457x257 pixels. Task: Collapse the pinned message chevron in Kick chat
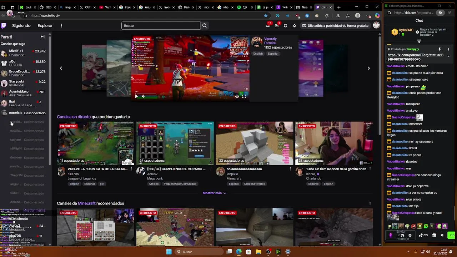(x=448, y=56)
